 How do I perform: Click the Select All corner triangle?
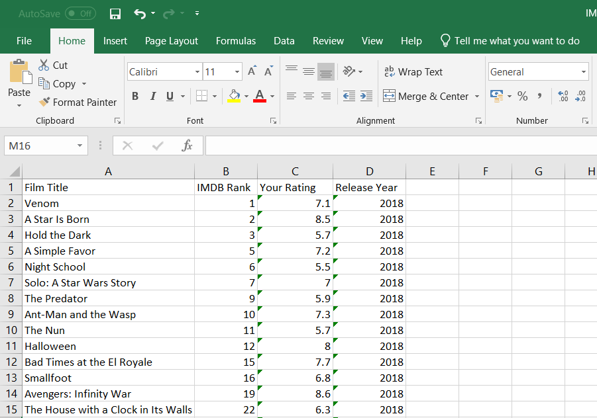pyautogui.click(x=14, y=171)
